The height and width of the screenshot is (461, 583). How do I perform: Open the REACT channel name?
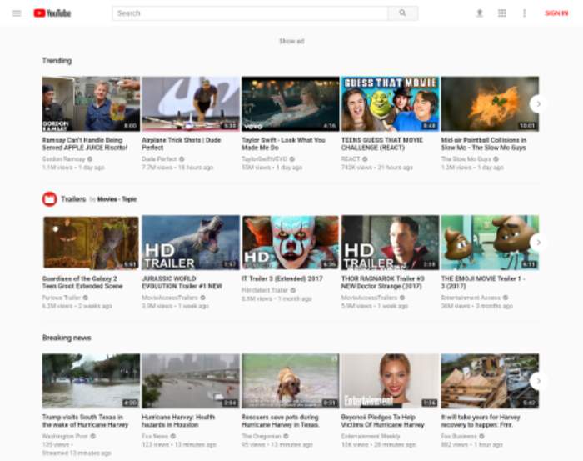[x=351, y=159]
